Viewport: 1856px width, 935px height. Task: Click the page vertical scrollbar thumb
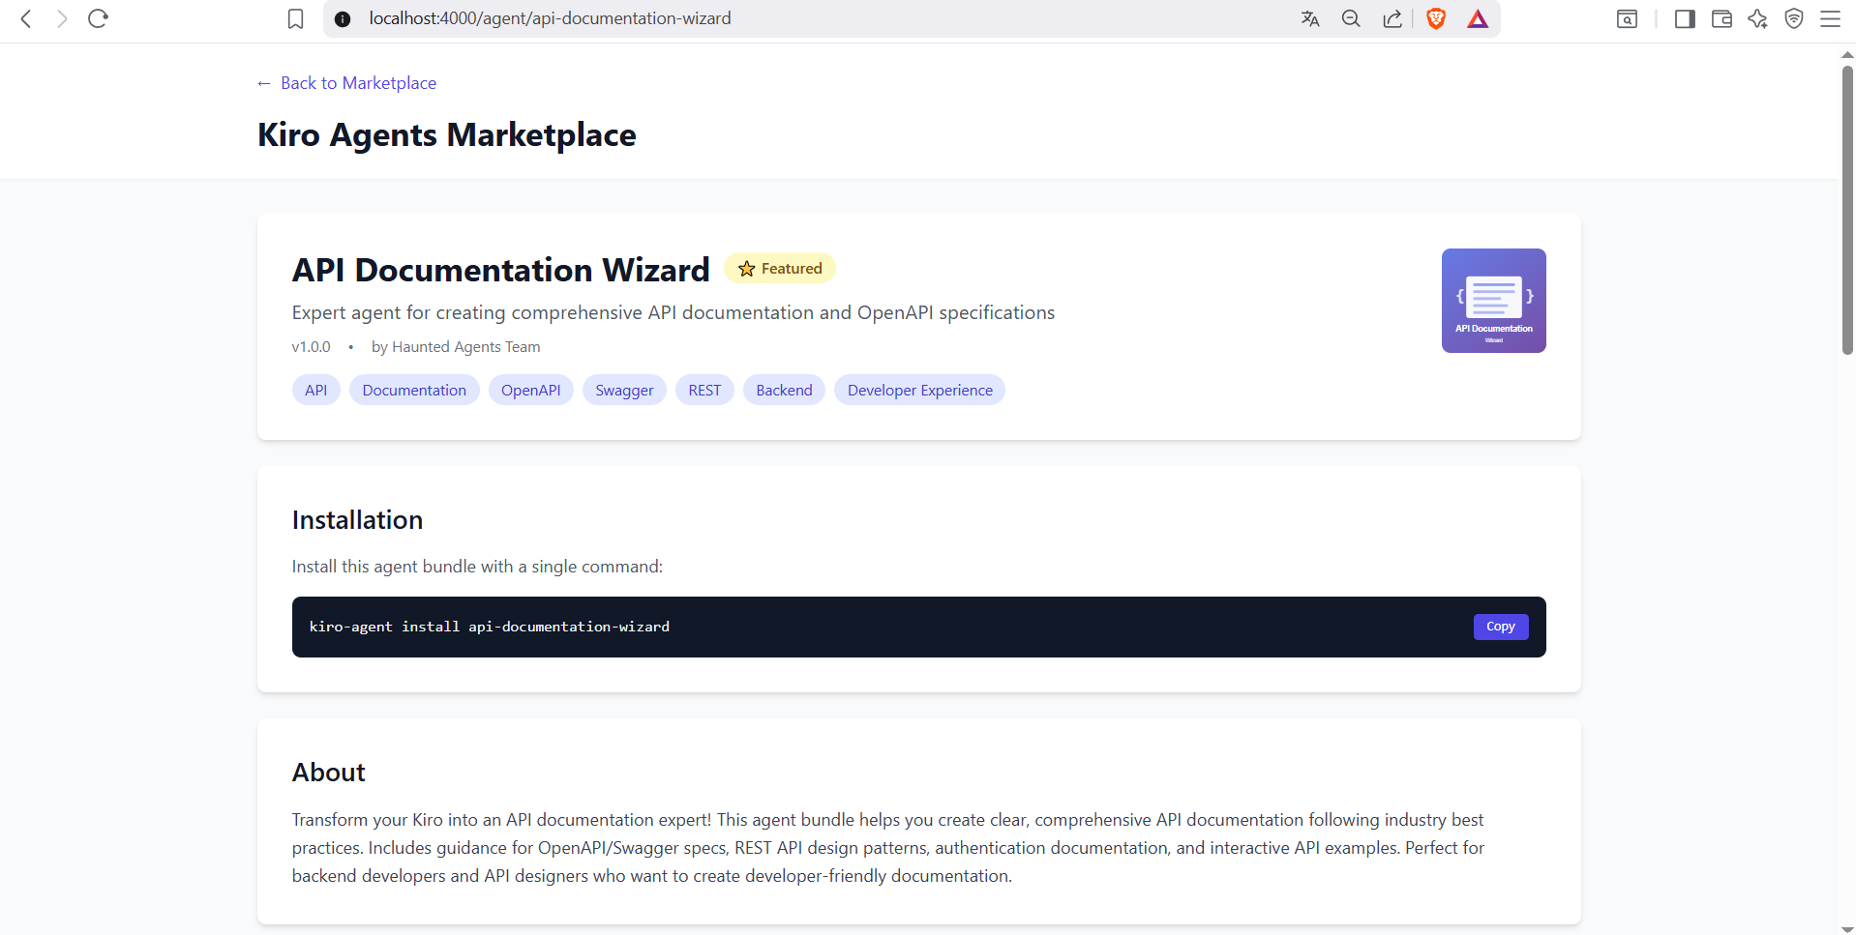(x=1847, y=210)
